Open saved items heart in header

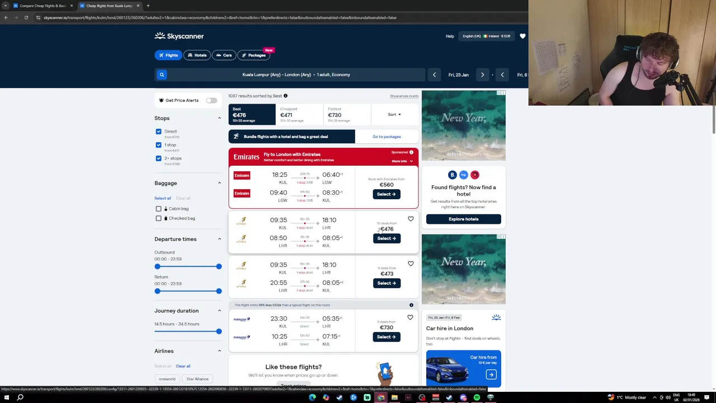[x=522, y=36]
